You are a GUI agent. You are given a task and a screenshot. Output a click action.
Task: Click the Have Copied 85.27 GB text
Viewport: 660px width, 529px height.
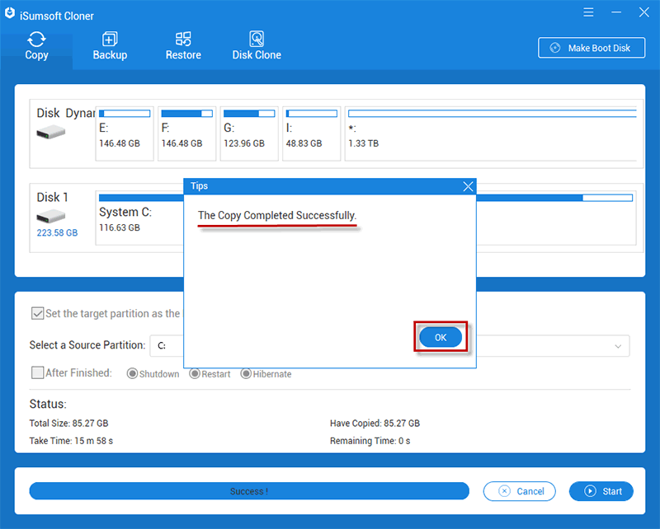point(375,424)
